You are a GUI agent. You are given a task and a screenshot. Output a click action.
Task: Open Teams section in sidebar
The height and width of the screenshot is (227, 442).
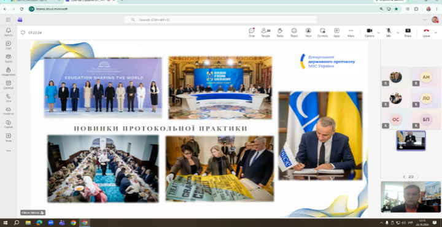pos(9,58)
